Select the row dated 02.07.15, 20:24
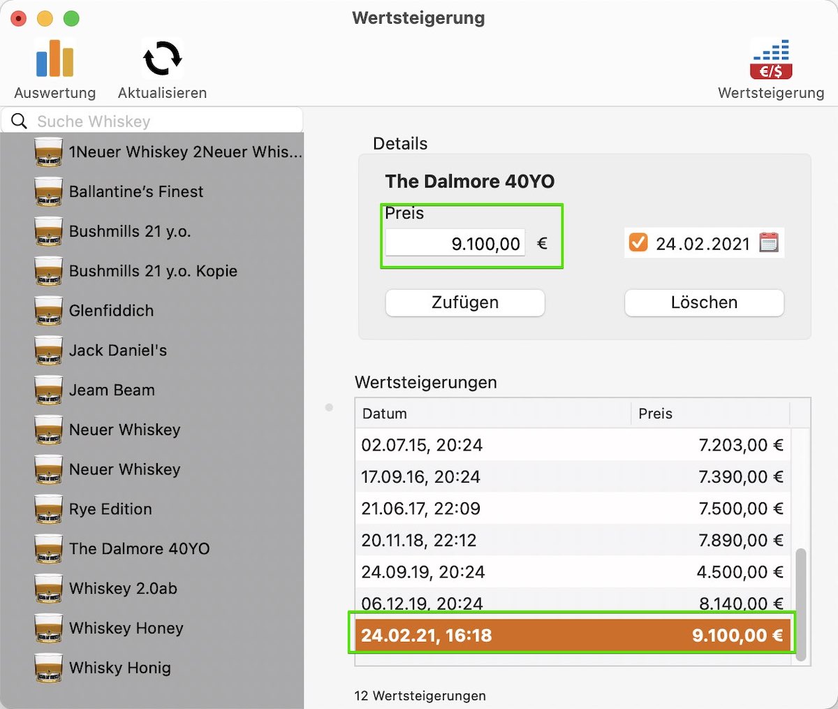838x709 pixels. point(573,445)
